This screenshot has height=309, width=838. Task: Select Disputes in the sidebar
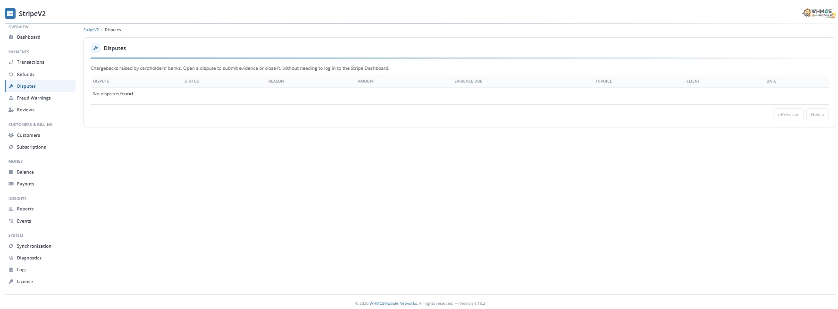click(40, 86)
